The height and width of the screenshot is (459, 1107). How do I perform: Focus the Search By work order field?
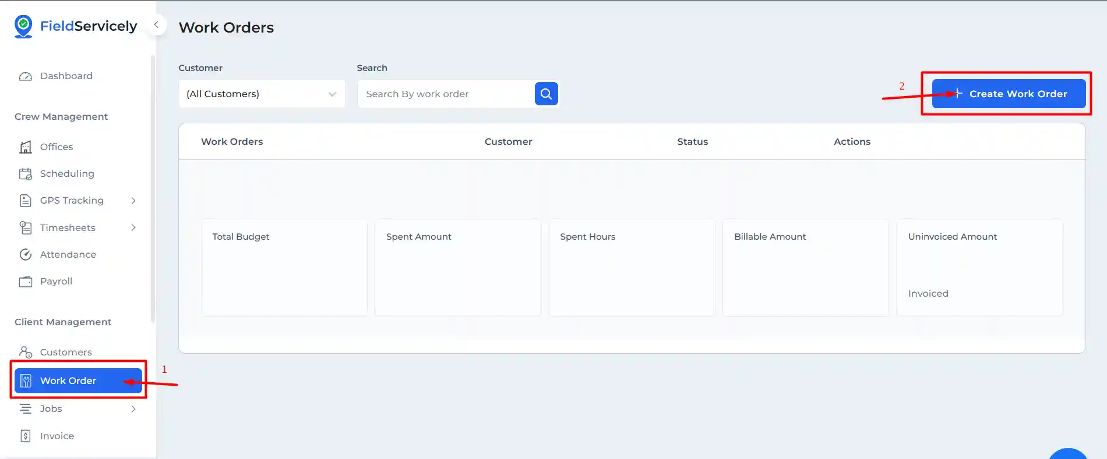(x=446, y=94)
